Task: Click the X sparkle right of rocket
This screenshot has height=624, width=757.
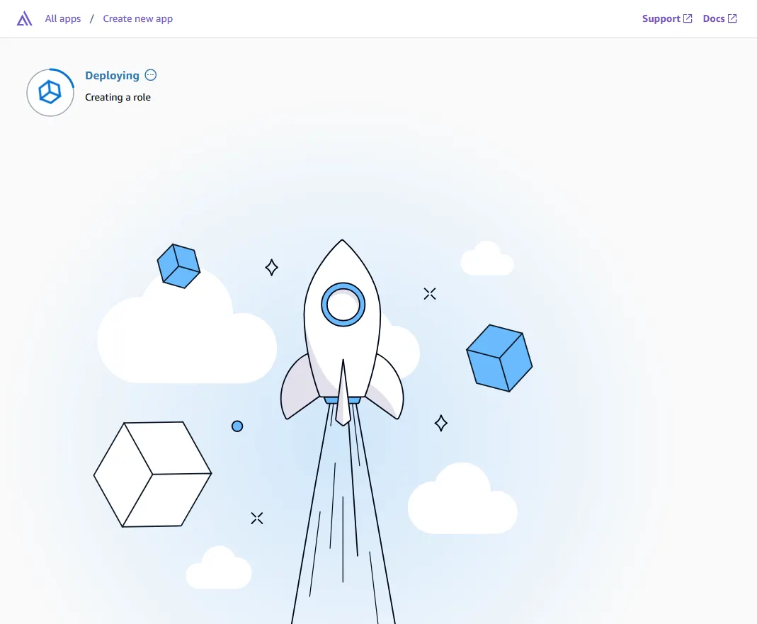Action: (430, 294)
